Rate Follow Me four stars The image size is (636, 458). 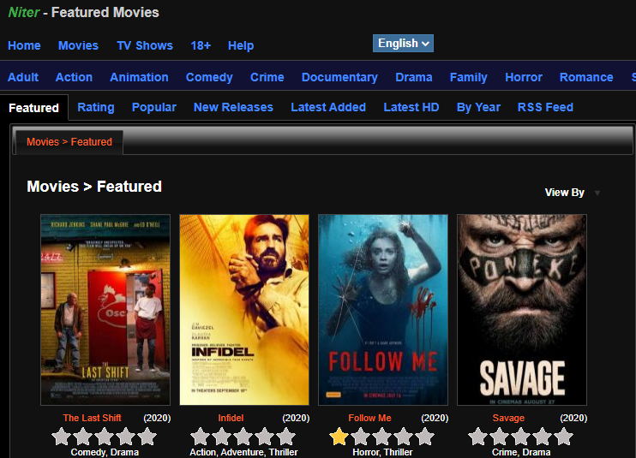[403, 436]
